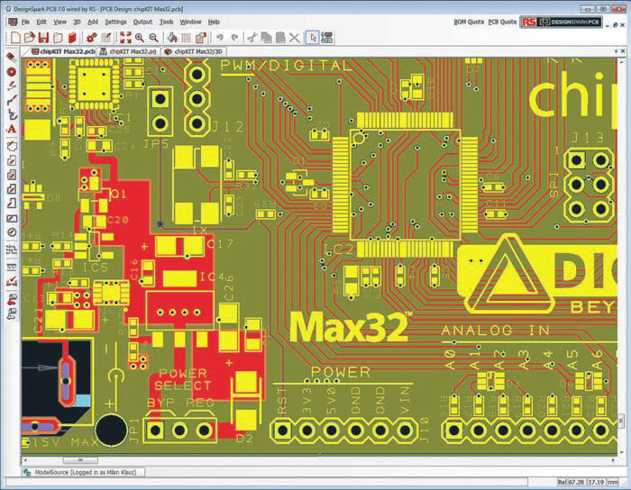Click the J13 connector label
The width and height of the screenshot is (631, 490).
click(x=588, y=138)
